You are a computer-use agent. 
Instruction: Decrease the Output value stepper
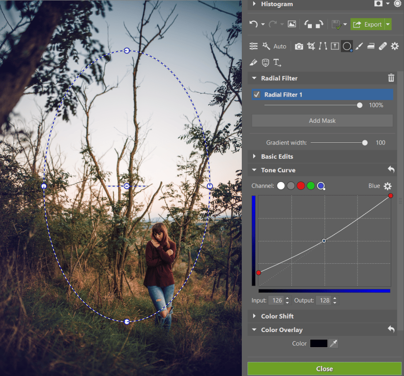(x=335, y=302)
